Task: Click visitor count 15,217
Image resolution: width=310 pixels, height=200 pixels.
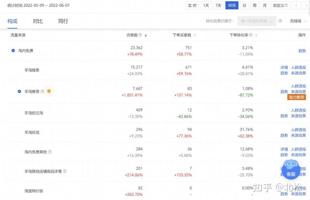Action: (x=136, y=67)
